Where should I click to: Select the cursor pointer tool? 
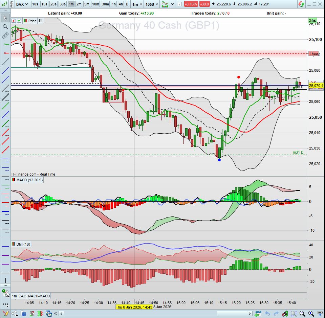(x=5, y=18)
